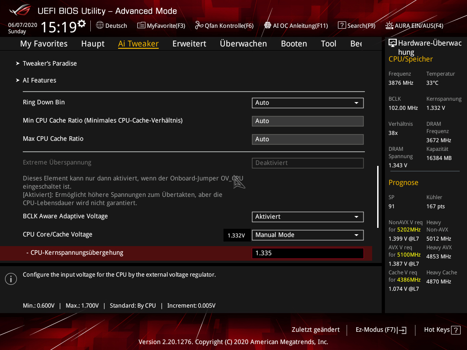
Task: Switch to the Erweitert tab
Action: point(189,44)
